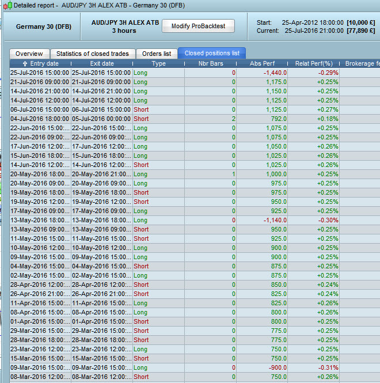Viewport: 380px width, 383px height.
Task: Click the Modify ProBacktest button
Action: [x=198, y=26]
